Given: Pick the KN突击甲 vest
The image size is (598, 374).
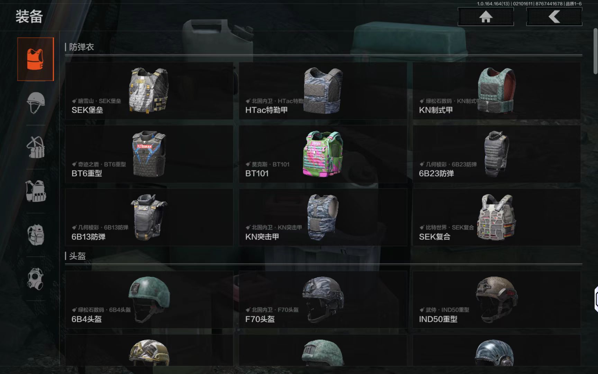Looking at the screenshot, I should [x=323, y=217].
